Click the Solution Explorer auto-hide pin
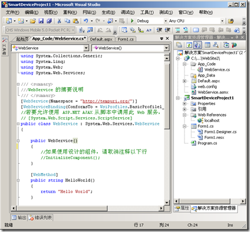The width and height of the screenshot is (250, 232). point(236,37)
